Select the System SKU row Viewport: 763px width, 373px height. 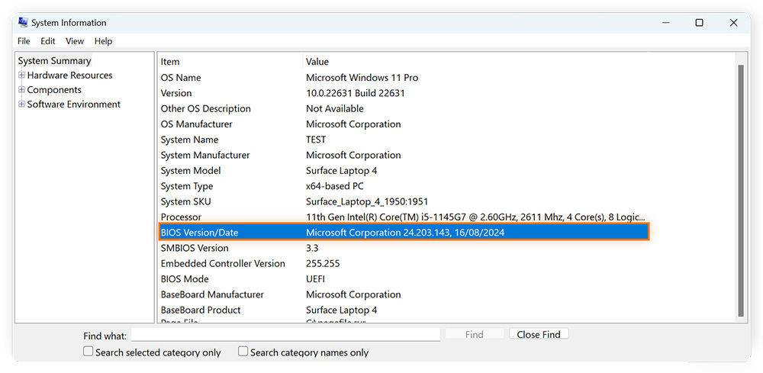(404, 202)
